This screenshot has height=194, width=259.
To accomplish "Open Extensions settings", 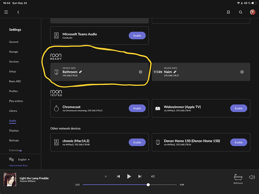I will tap(16, 150).
